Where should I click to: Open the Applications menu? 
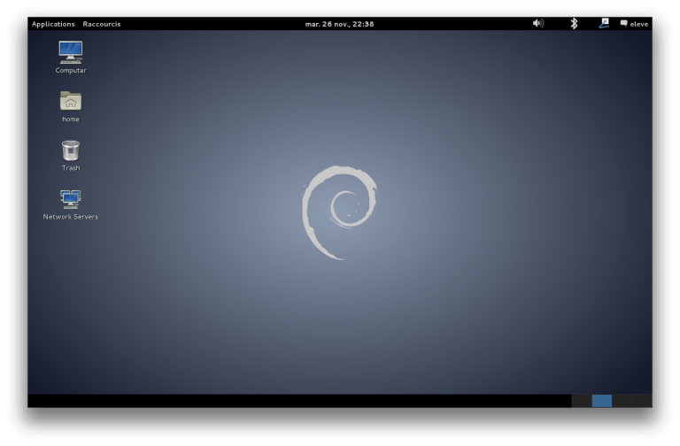[53, 24]
